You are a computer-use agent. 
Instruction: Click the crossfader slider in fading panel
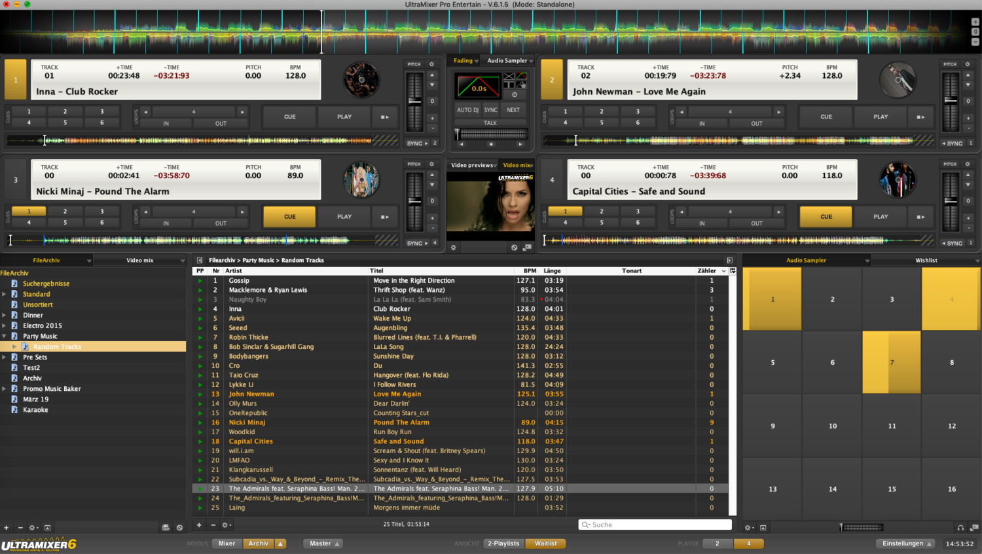(490, 134)
